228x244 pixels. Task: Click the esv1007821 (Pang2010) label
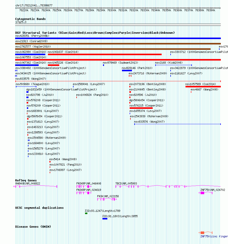66,165
